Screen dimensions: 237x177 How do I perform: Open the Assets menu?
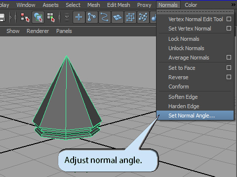pyautogui.click(x=50, y=5)
